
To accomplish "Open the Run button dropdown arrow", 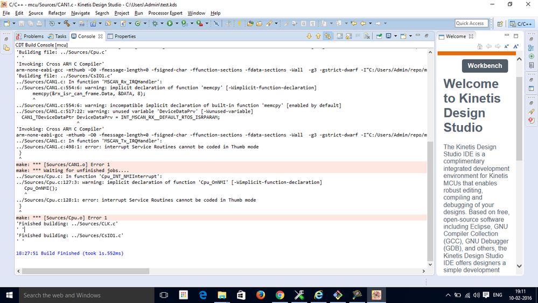I will 177,23.
